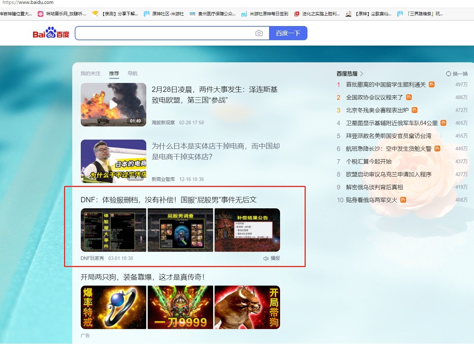Open hot search 拜登派数名美前国安官员窜访台湾
This screenshot has height=344, width=474.
click(389, 136)
